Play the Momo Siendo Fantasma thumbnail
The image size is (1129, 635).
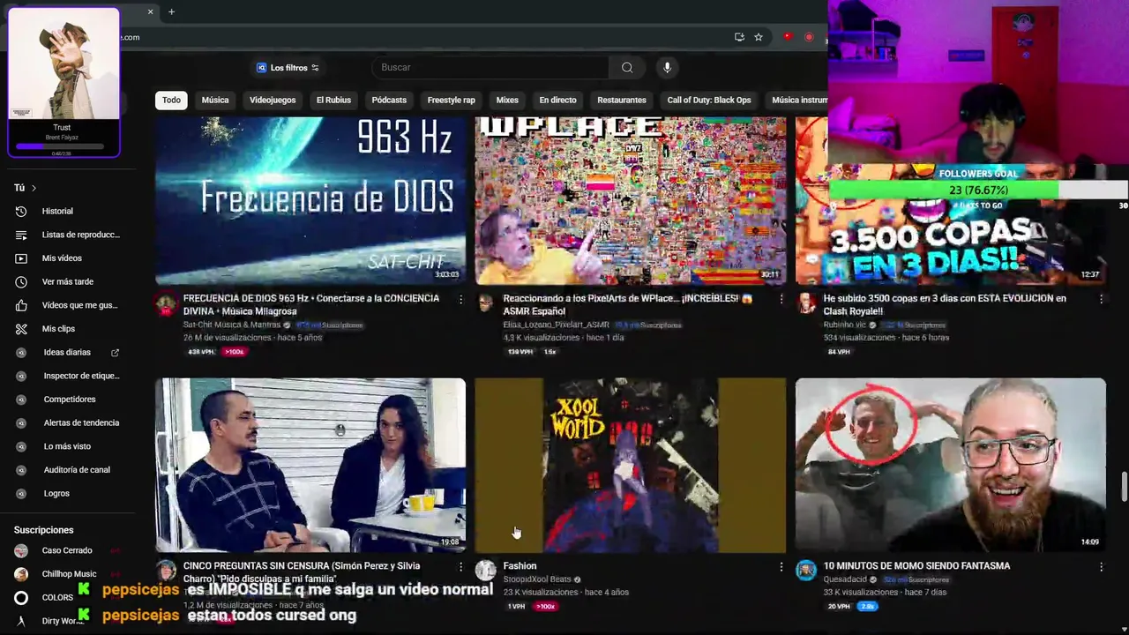[951, 466]
